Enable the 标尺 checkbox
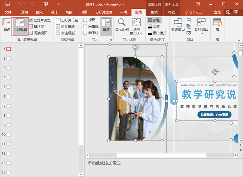243x177 pixels. tap(85, 20)
